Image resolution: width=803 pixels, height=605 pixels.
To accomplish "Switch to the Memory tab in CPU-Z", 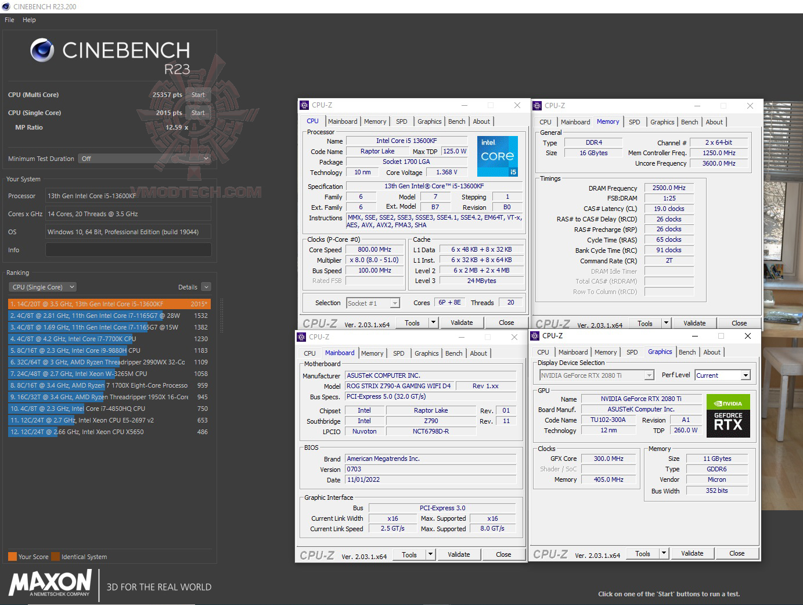I will click(x=375, y=121).
